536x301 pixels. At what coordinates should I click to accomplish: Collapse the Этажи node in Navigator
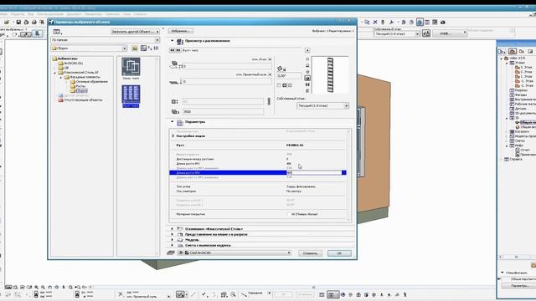pyautogui.click(x=507, y=63)
